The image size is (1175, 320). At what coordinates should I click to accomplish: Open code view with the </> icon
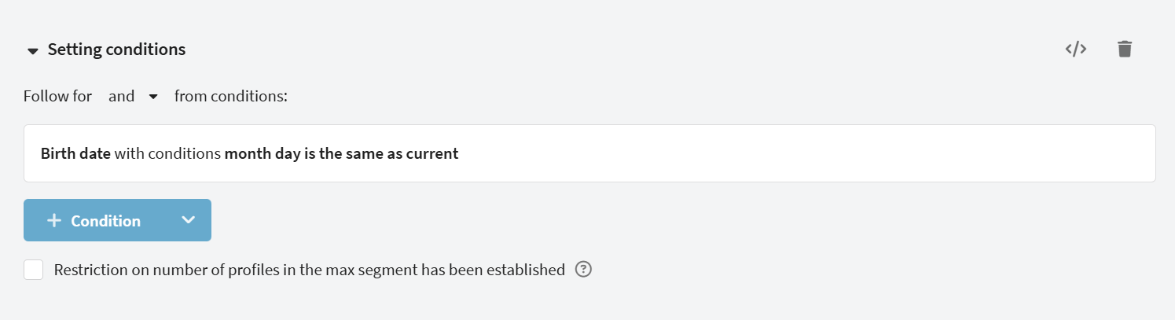tap(1075, 49)
